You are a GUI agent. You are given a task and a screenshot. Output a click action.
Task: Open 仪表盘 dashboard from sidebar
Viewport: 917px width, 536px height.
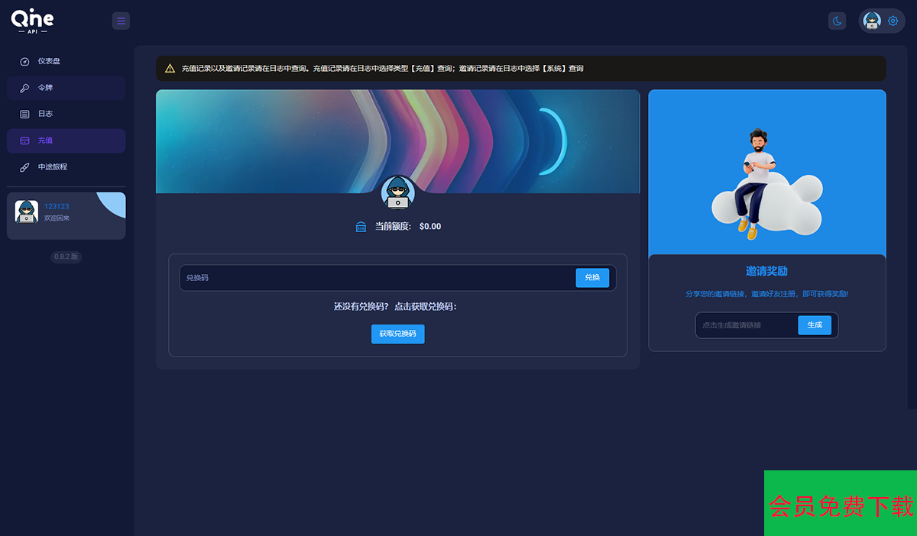[49, 61]
